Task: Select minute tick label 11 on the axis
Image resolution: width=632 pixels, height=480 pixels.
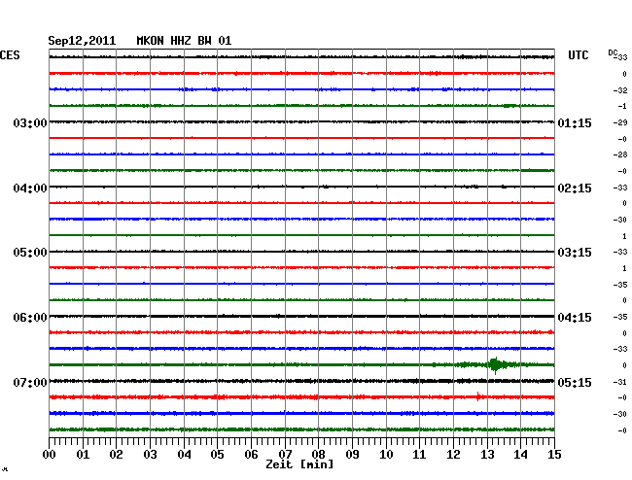Action: pyautogui.click(x=419, y=455)
